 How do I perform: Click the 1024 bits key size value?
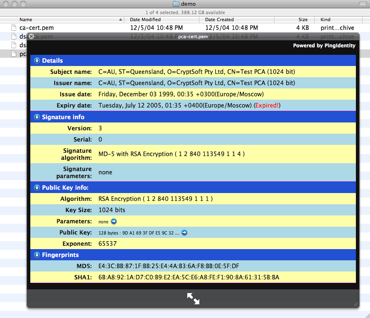click(112, 210)
